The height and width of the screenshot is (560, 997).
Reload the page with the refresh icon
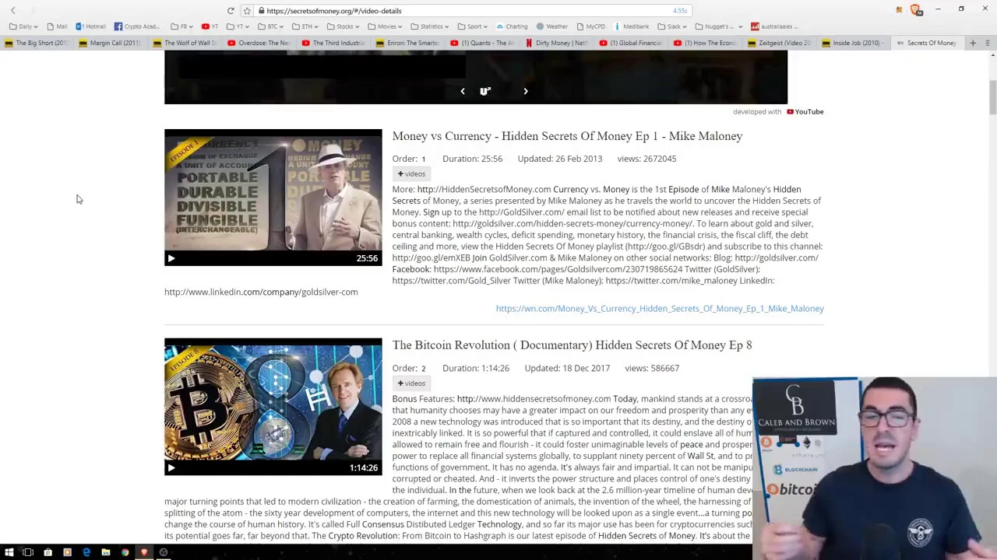[231, 11]
